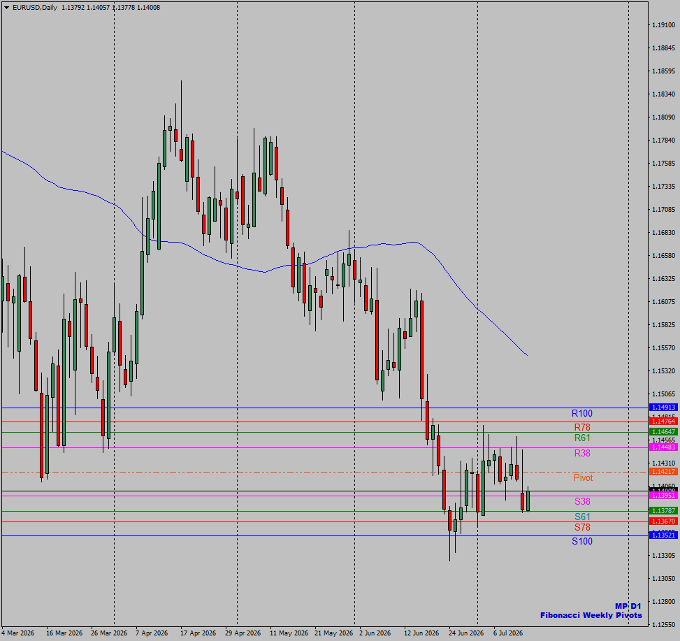
Task: Click the red 1.13670 price tag
Action: click(663, 521)
